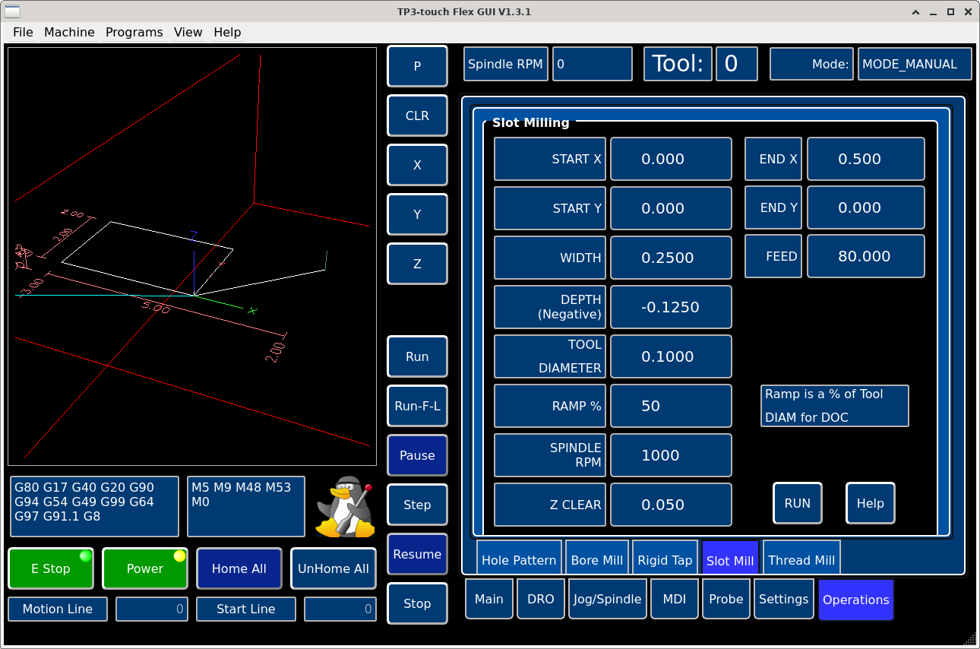Toggle the E Stop button
Screen dimensions: 980x649
pos(51,568)
